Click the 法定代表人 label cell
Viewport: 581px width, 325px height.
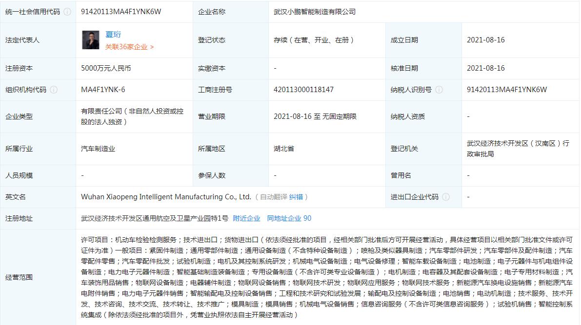[x=38, y=40]
